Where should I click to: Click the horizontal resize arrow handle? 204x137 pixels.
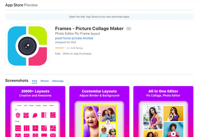tap(99, 113)
